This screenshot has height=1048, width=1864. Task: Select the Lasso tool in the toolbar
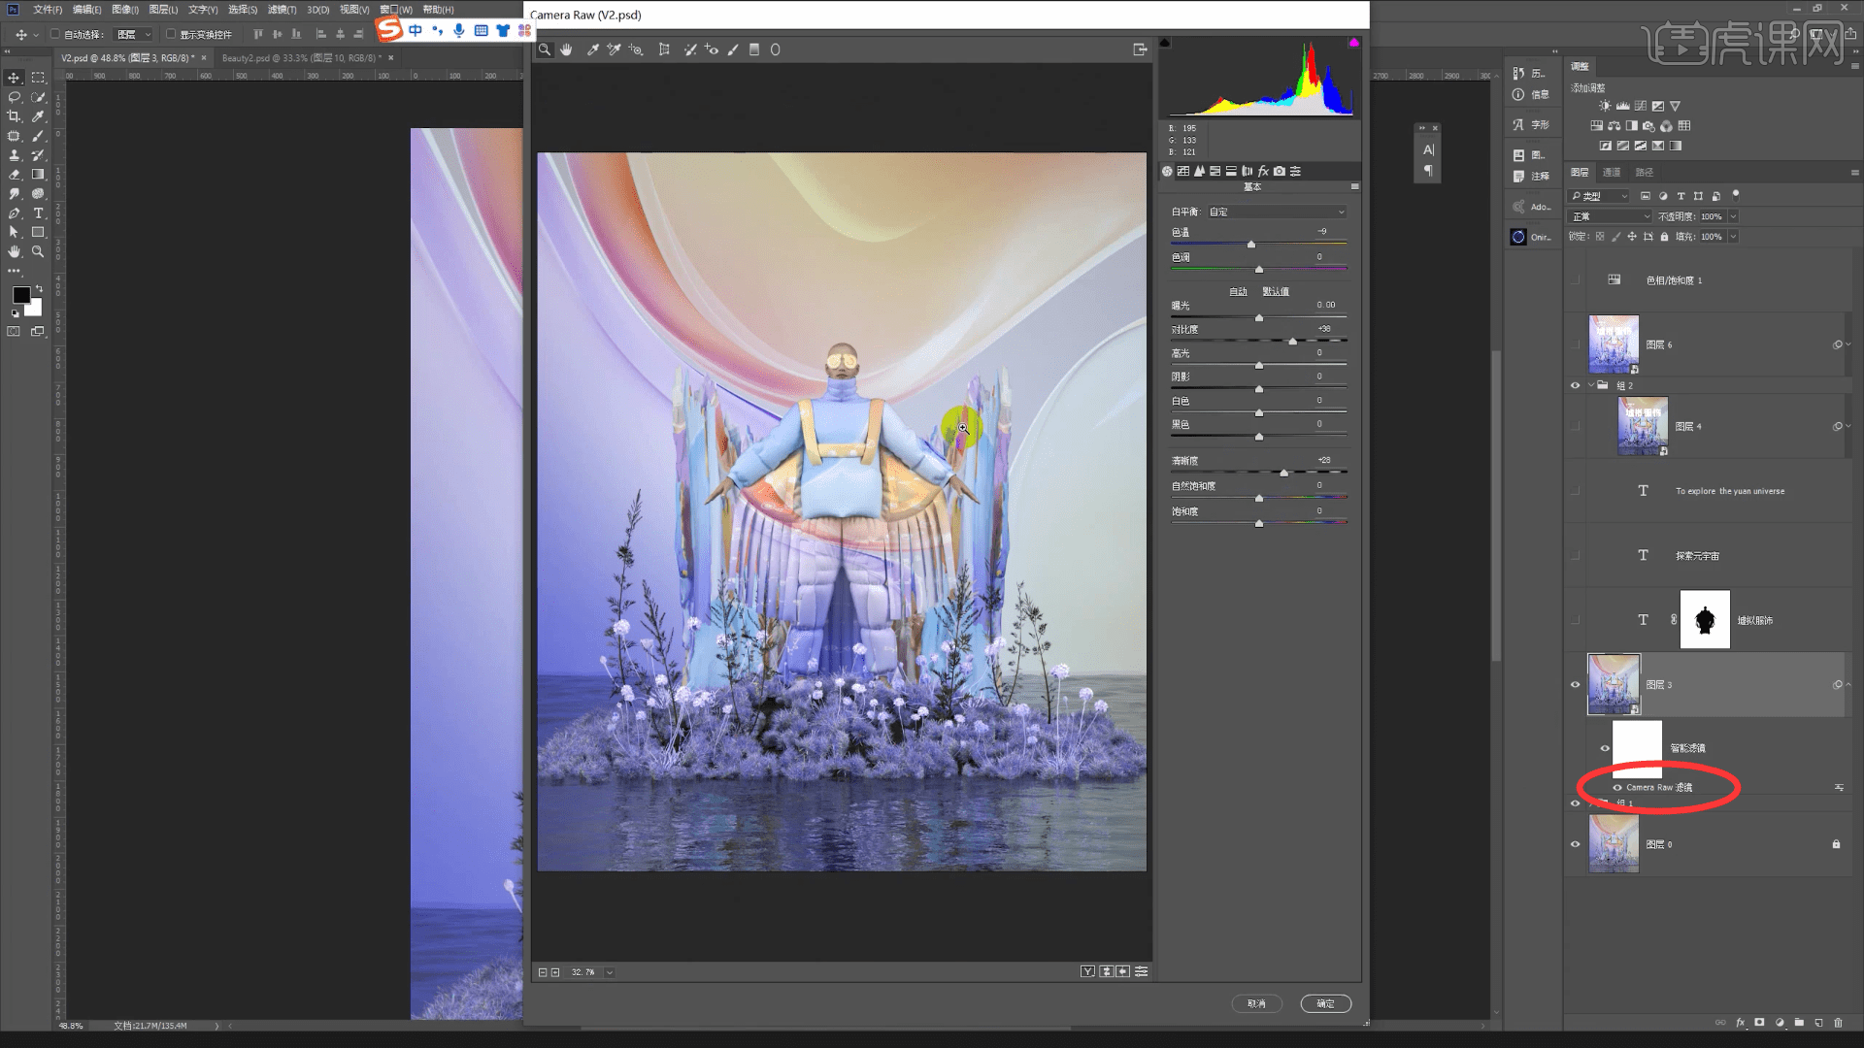14,97
